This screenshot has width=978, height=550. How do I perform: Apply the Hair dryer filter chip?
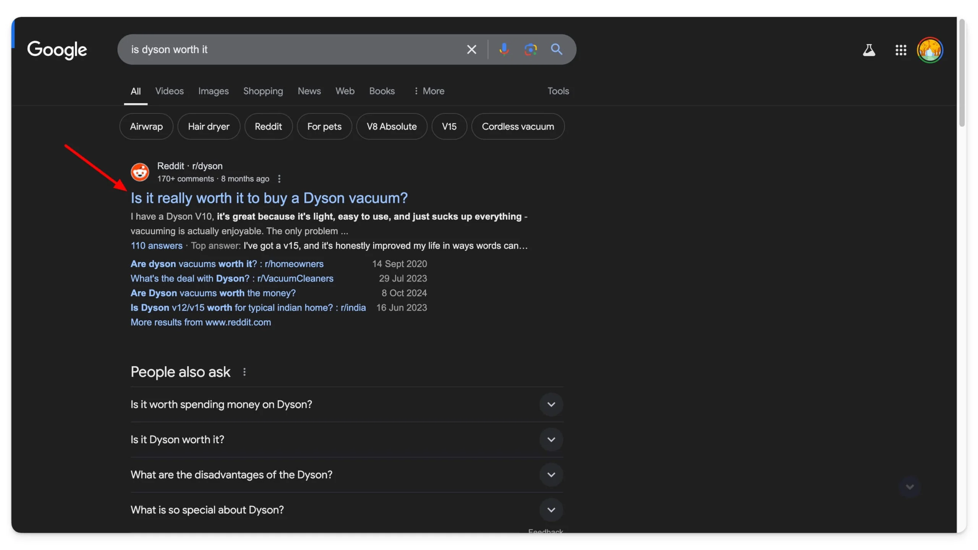tap(209, 126)
